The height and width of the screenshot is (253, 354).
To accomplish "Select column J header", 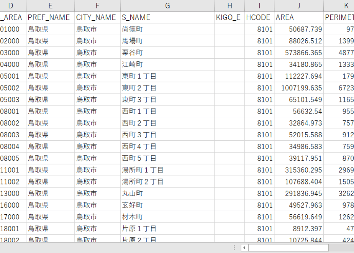I will [x=299, y=6].
